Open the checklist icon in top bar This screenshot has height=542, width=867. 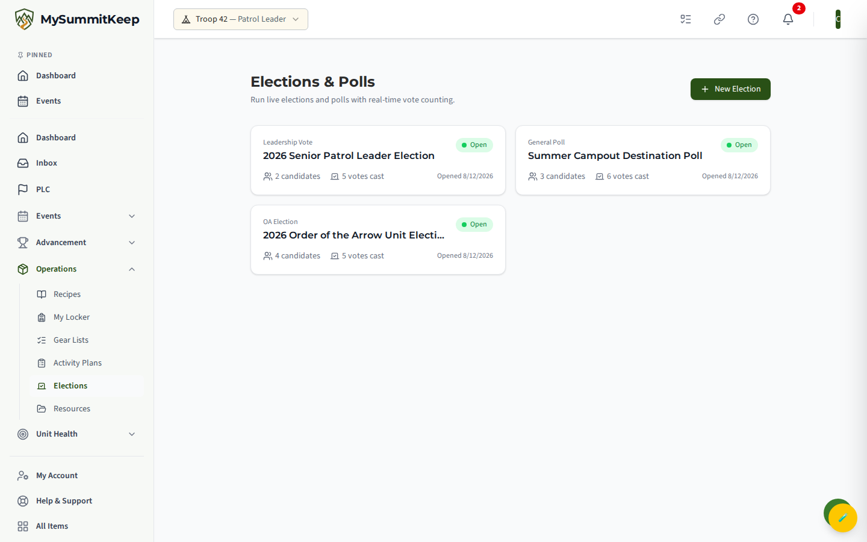(x=686, y=19)
